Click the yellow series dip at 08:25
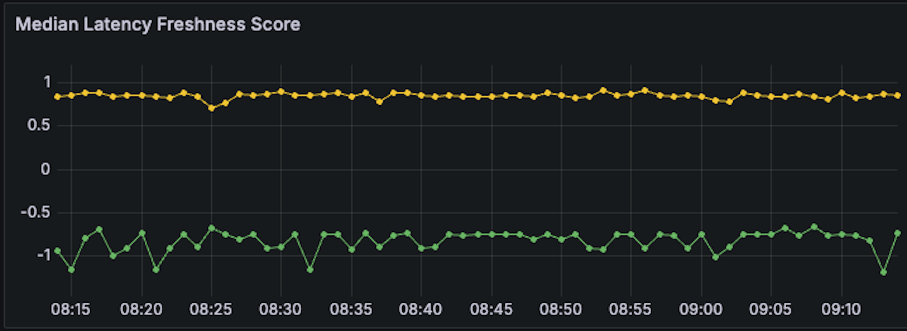 [x=211, y=108]
